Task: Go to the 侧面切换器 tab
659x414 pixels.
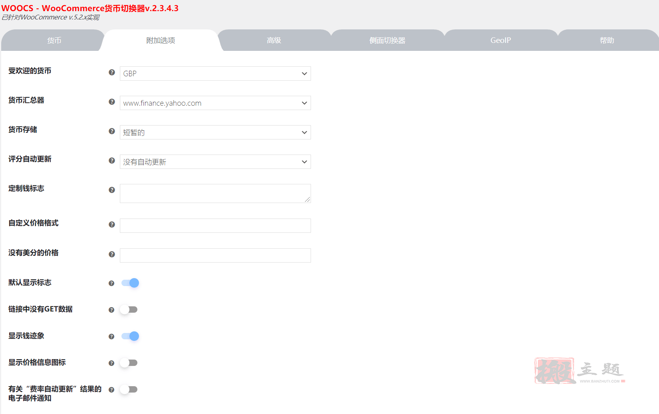Action: 387,40
